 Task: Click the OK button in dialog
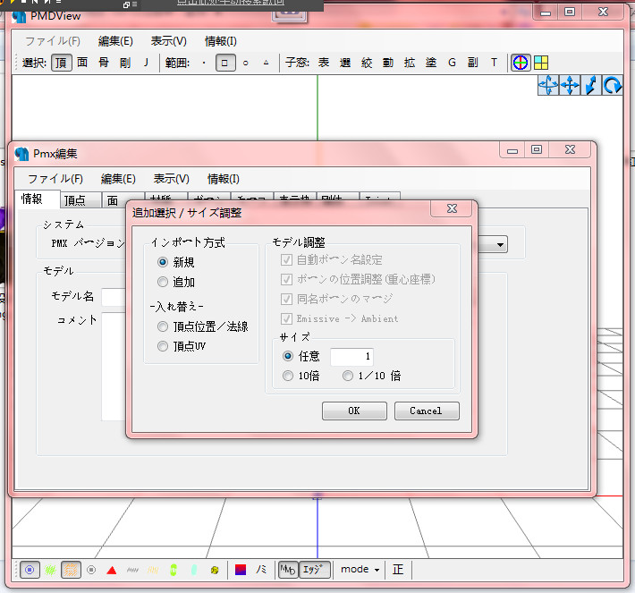pos(354,411)
